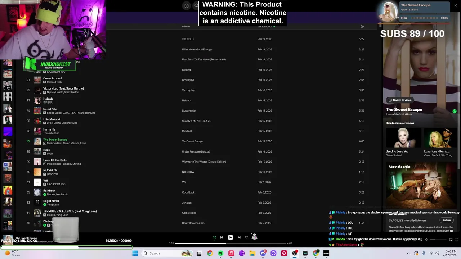The image size is (461, 259).
Task: Open Windows Start menu
Action: click(135, 253)
